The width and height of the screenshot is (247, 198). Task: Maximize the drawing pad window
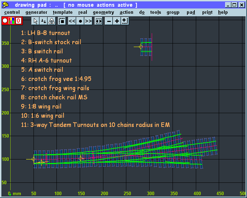point(234,5)
